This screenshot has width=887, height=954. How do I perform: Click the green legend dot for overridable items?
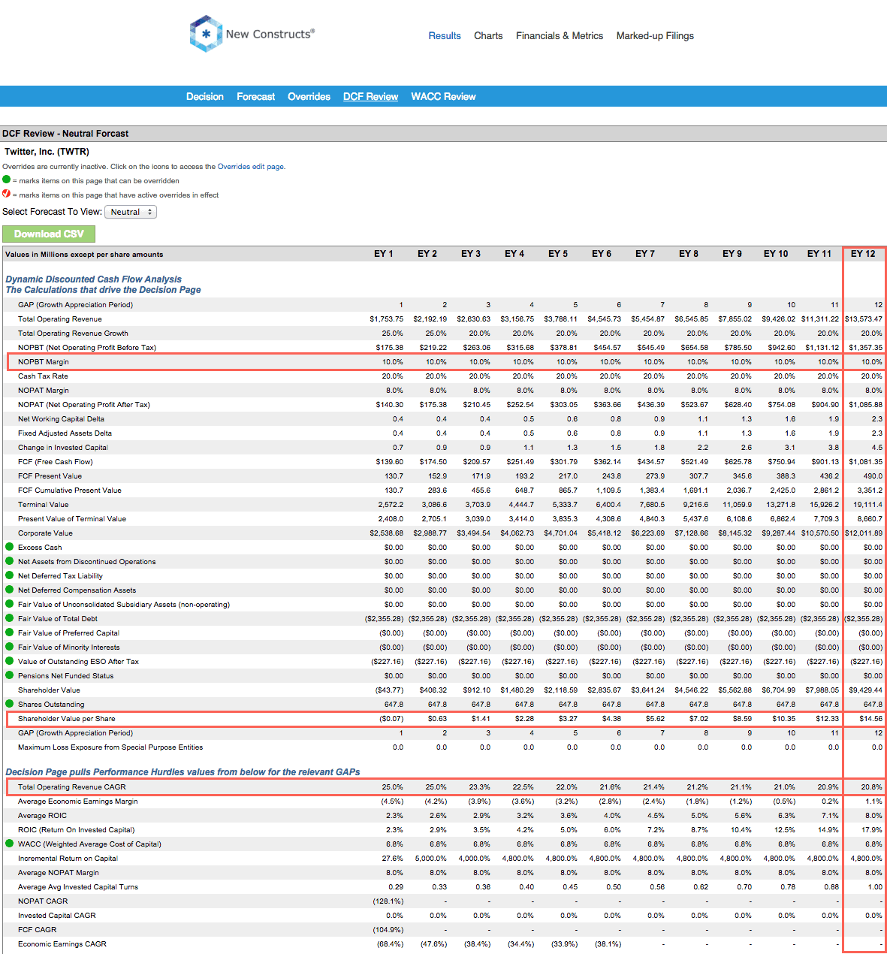point(7,180)
